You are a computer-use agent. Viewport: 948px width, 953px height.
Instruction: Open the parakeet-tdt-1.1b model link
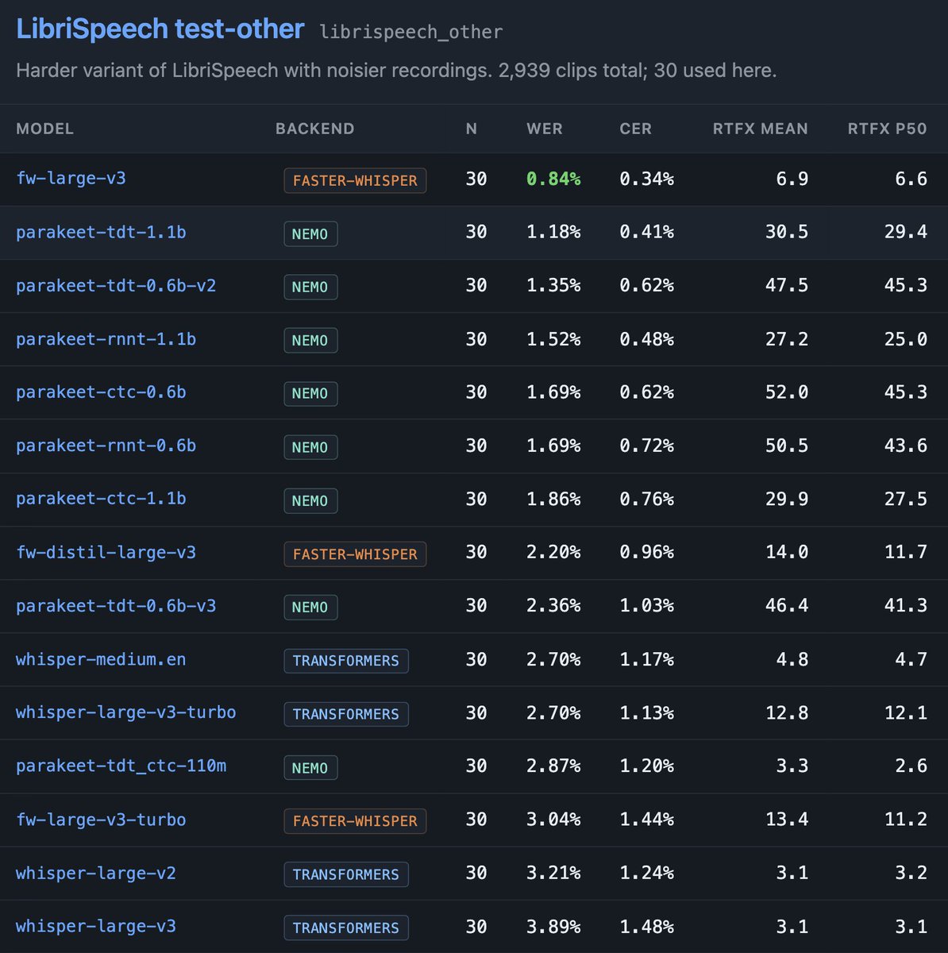(101, 232)
